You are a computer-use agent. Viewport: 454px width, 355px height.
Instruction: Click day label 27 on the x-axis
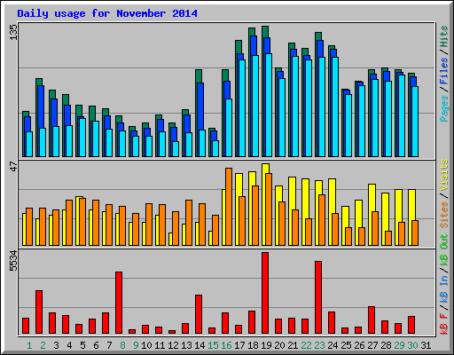[372, 345]
